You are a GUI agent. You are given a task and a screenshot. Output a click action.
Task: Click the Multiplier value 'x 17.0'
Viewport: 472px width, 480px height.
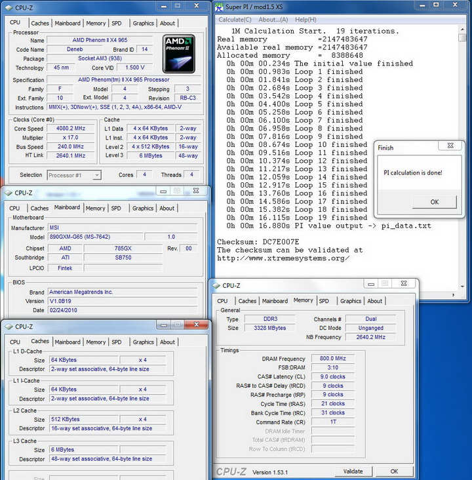(x=71, y=138)
